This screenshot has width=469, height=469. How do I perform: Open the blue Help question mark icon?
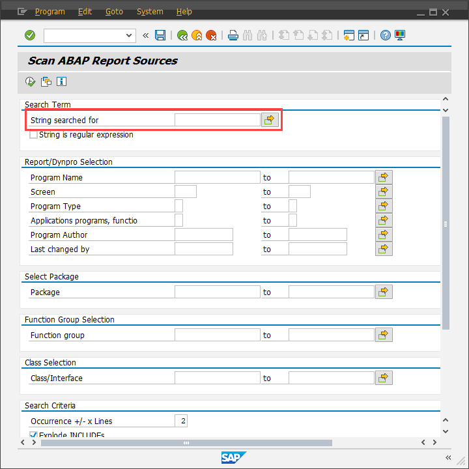click(385, 35)
